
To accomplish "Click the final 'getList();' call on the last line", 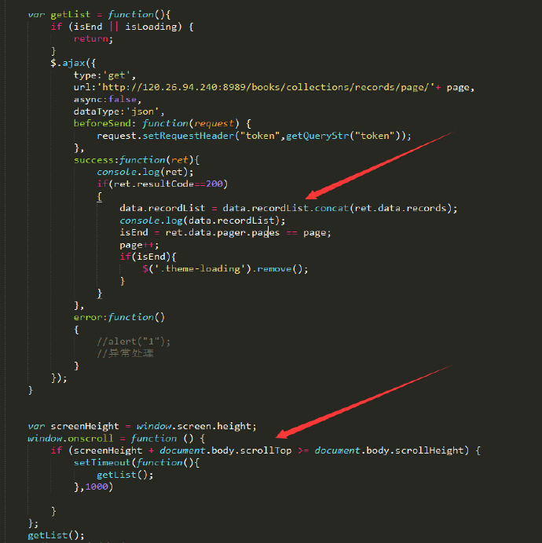I will point(56,535).
